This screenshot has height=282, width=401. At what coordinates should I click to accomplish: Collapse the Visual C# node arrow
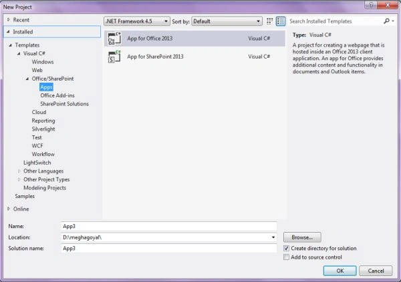point(19,53)
